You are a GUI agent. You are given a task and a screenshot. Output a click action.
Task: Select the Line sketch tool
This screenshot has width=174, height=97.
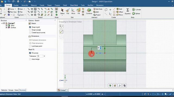[29, 9]
